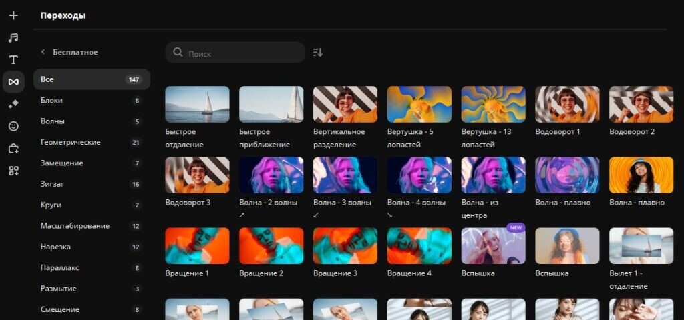The image size is (684, 320).
Task: Choose the Вращение 3 transition thumbnail
Action: click(x=345, y=245)
